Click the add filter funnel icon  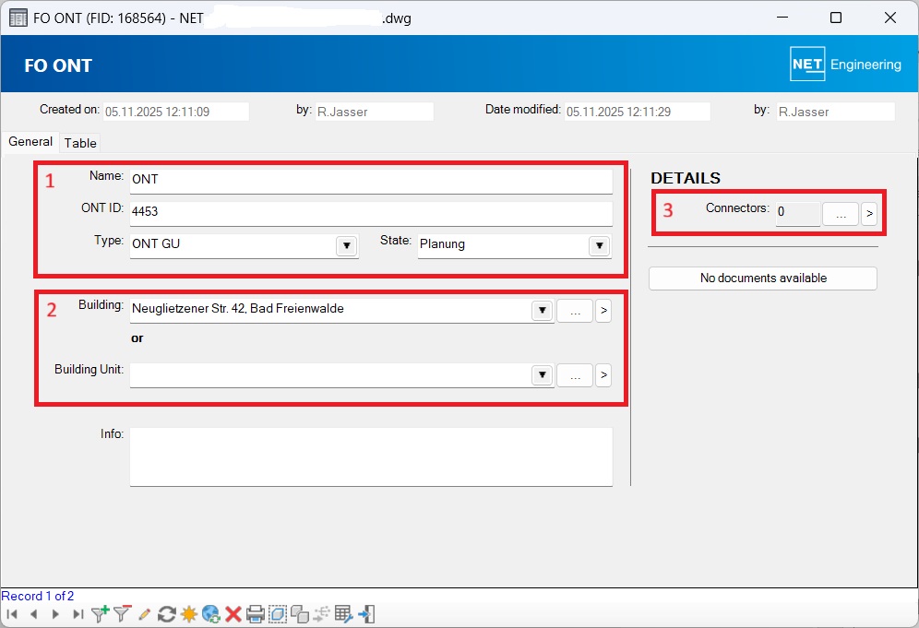point(100,614)
